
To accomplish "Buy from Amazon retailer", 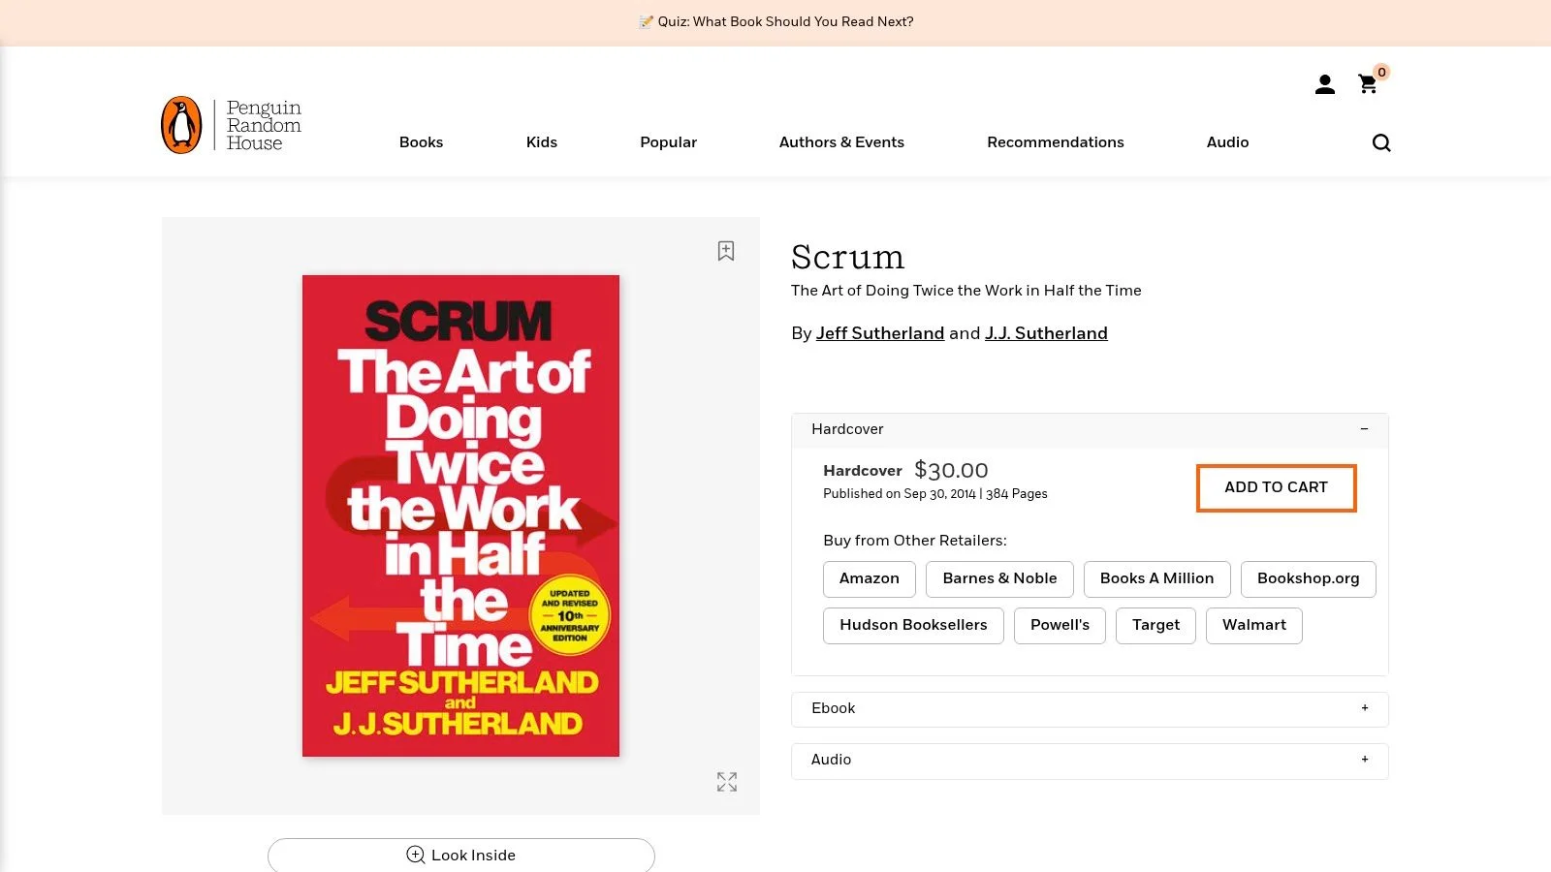I will click(x=870, y=578).
